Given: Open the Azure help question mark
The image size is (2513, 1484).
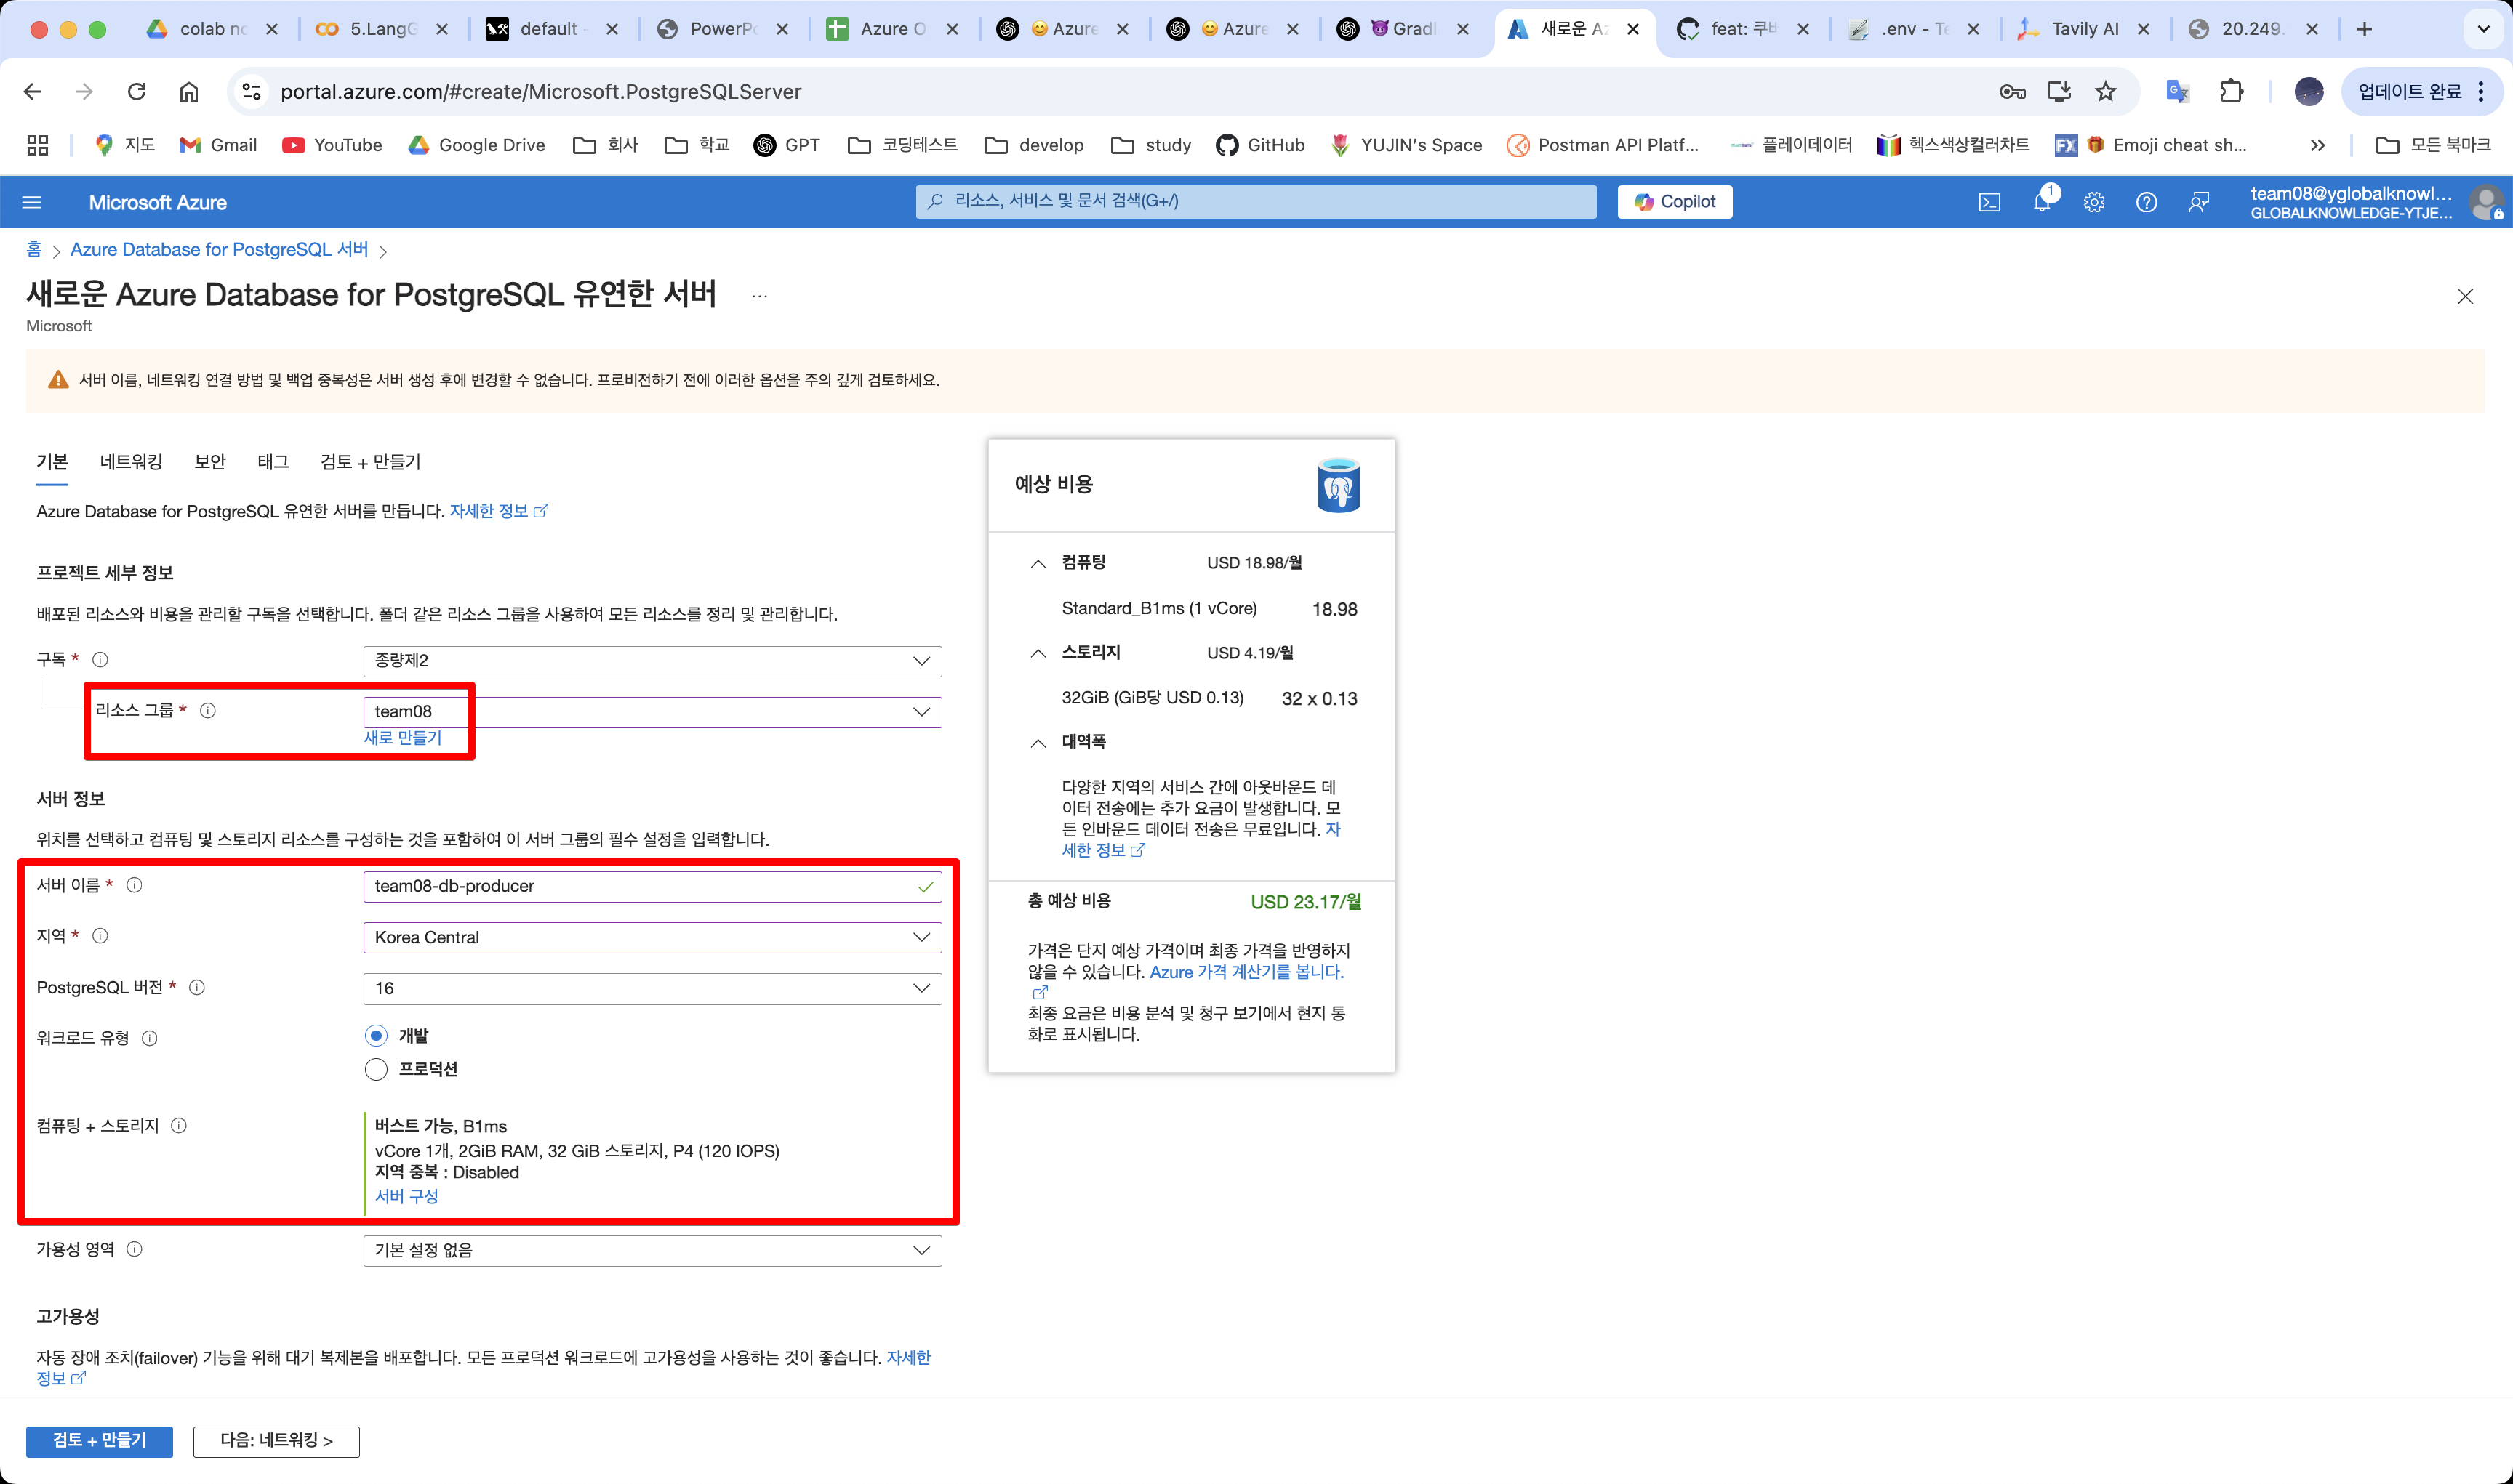Looking at the screenshot, I should pyautogui.click(x=2146, y=203).
